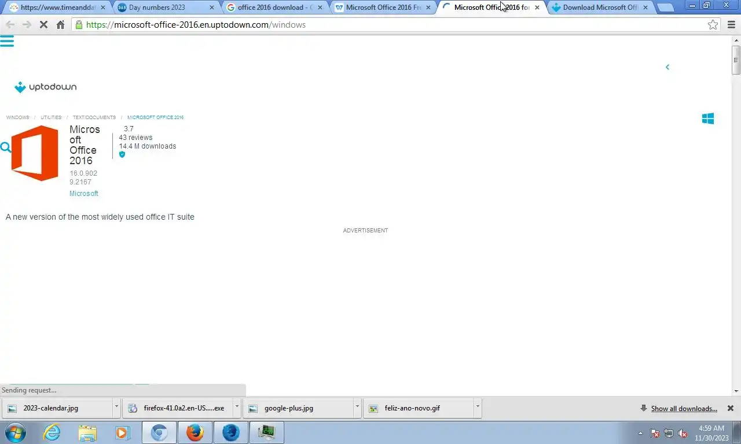Click Show all downloads link
This screenshot has width=741, height=444.
point(684,409)
